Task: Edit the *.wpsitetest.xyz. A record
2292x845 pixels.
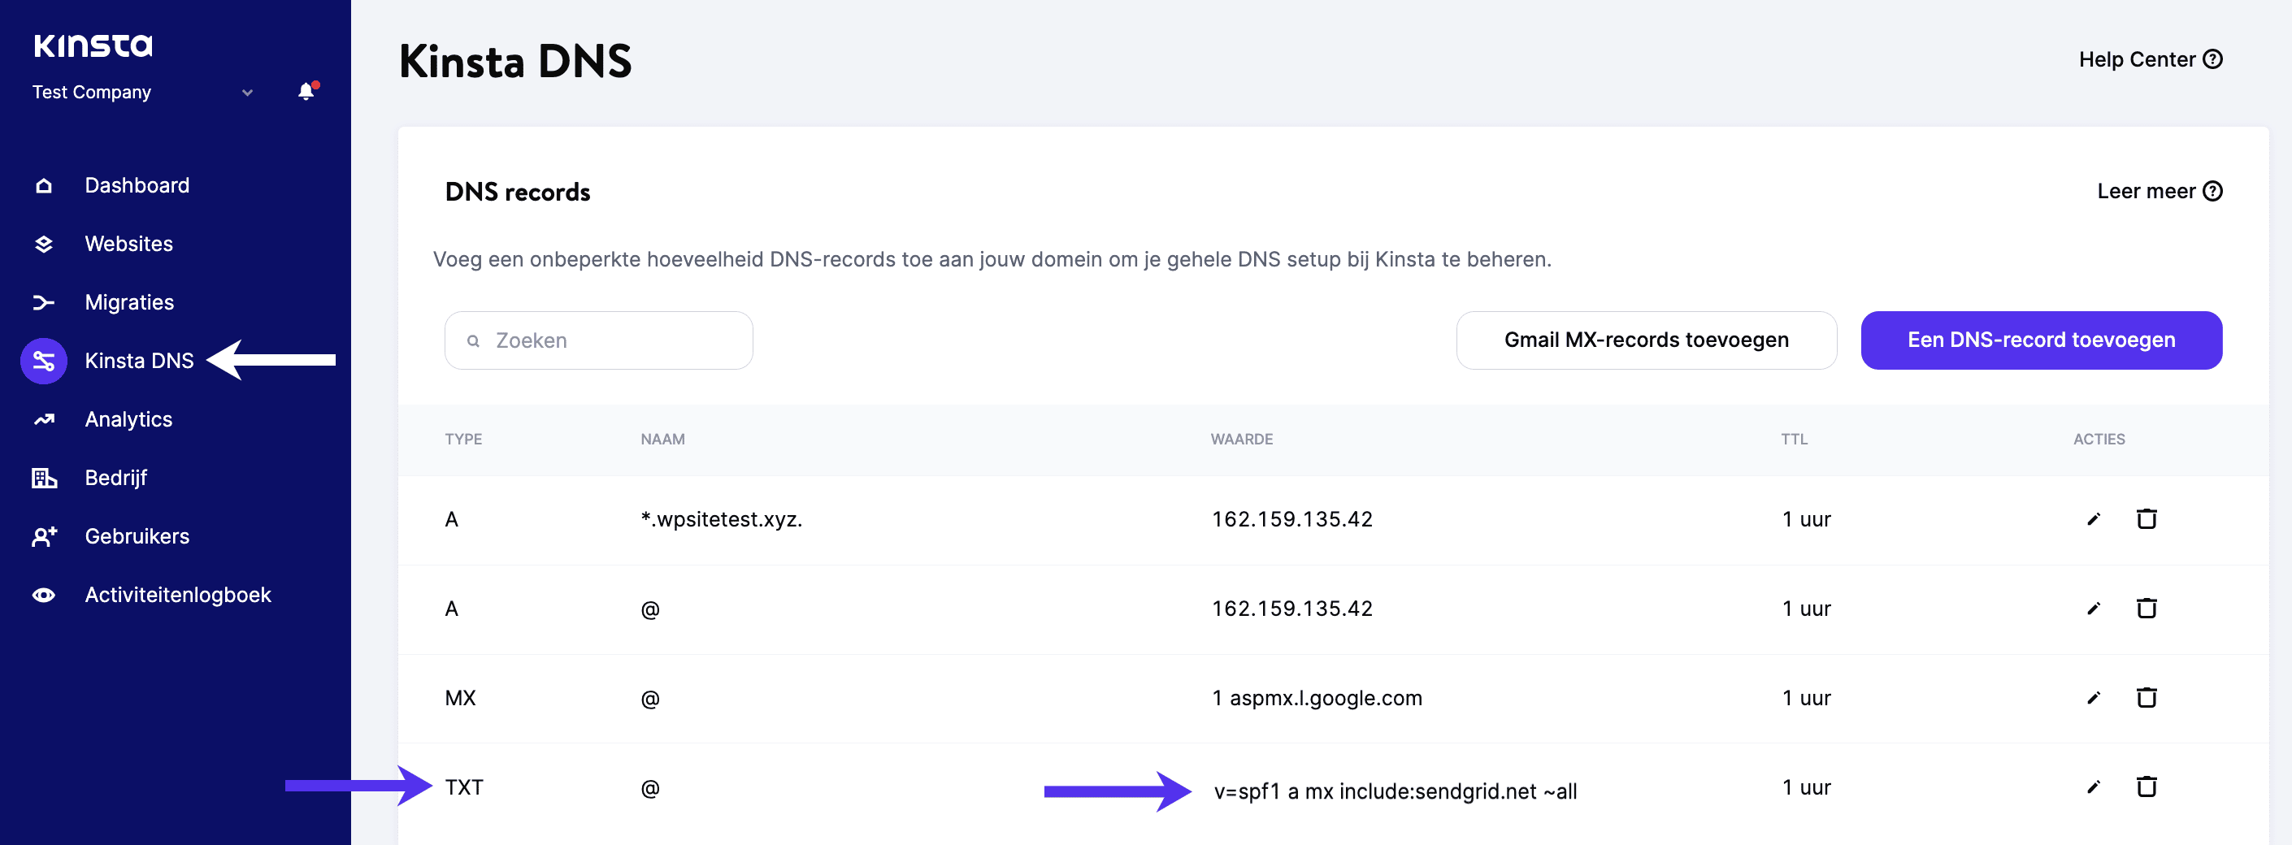Action: coord(2094,519)
